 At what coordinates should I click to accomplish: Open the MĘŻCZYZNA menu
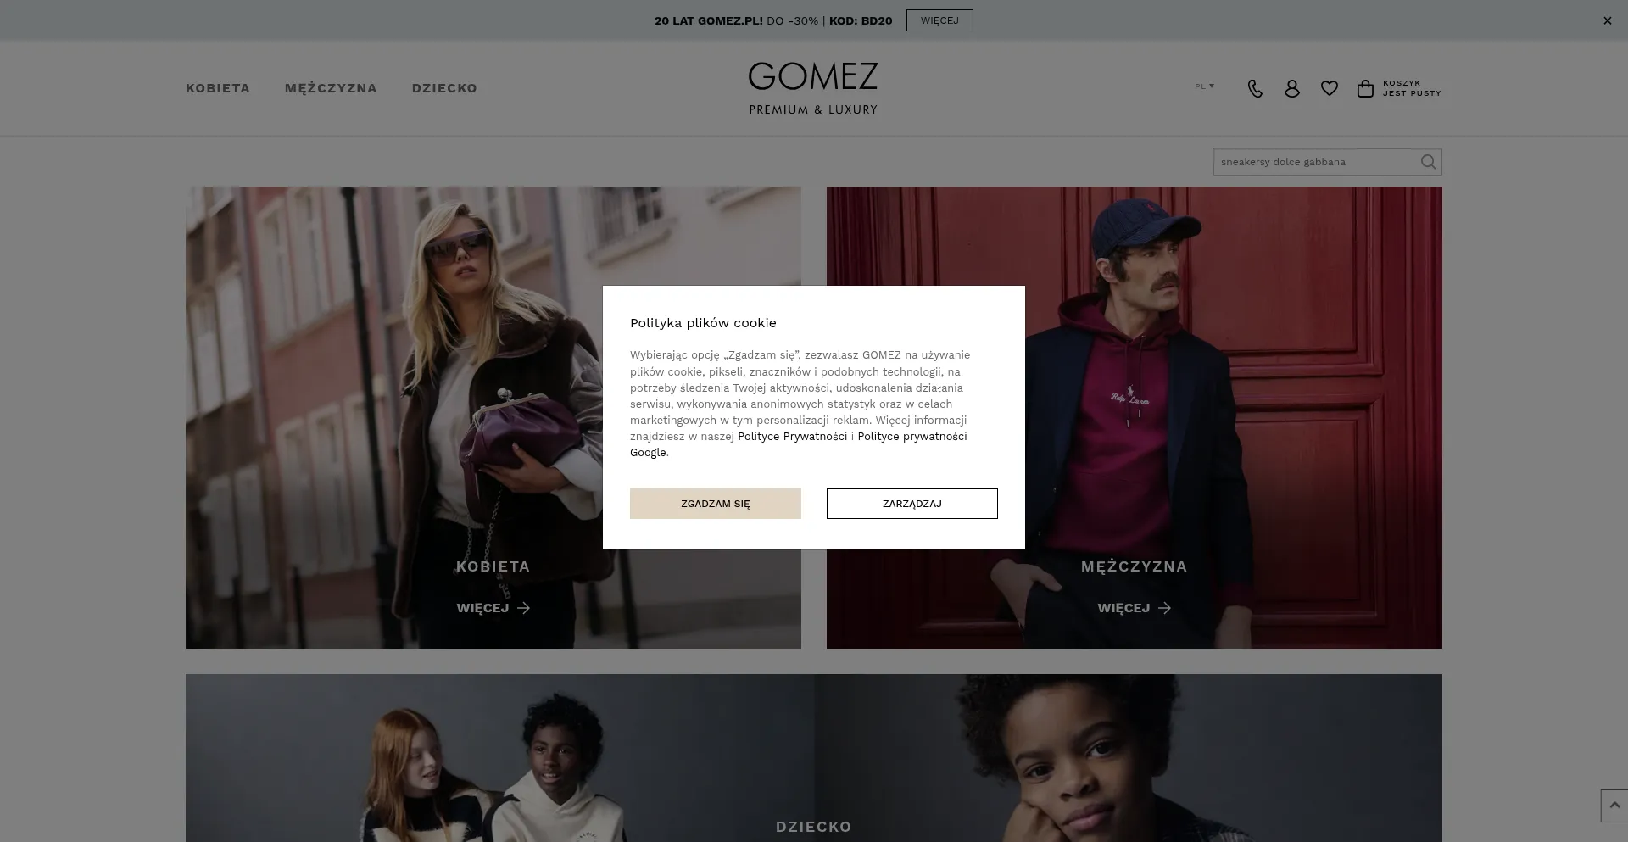[x=331, y=88]
